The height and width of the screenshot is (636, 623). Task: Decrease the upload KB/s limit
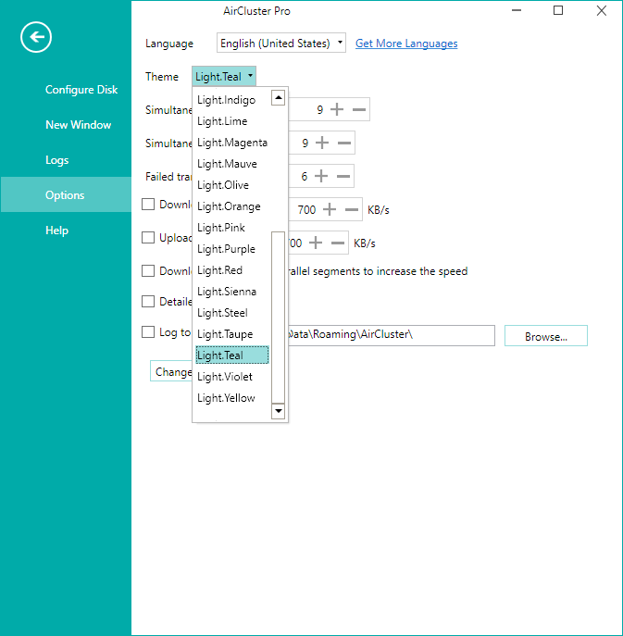coord(338,243)
